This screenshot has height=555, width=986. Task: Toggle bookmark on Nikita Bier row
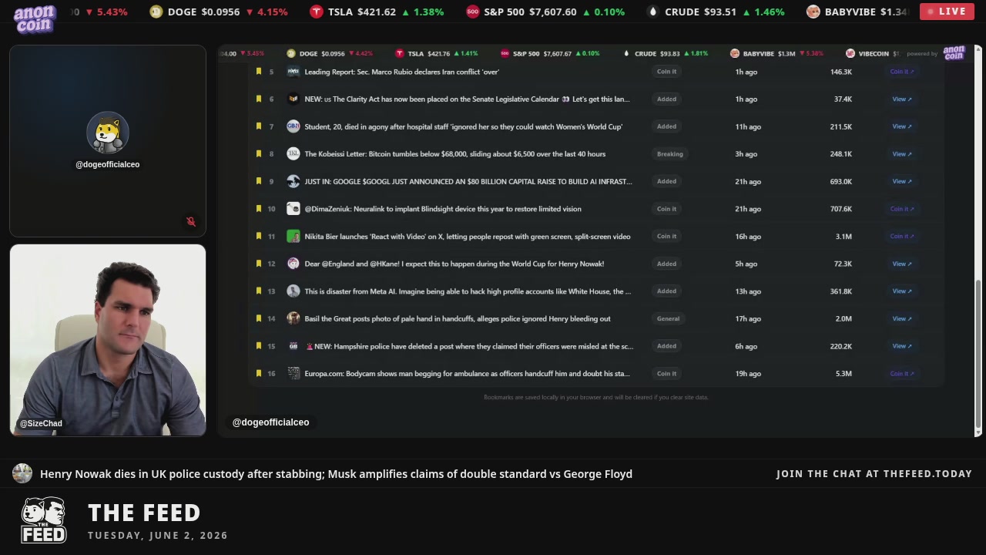pos(259,237)
